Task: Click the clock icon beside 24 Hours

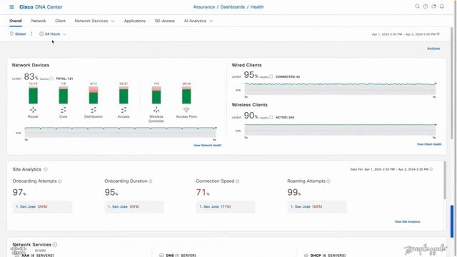Action: (x=41, y=34)
